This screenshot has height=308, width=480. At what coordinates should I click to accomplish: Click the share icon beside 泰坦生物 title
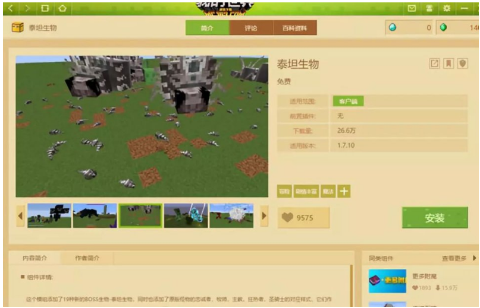[x=434, y=63]
